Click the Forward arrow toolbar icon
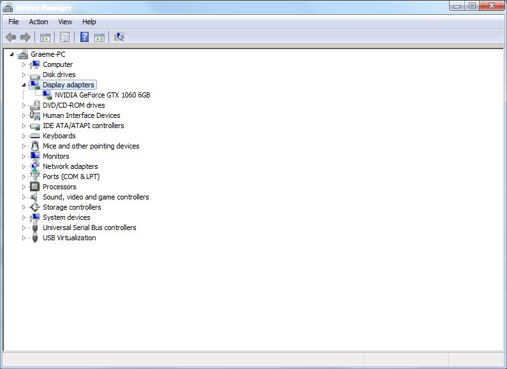 (x=26, y=37)
